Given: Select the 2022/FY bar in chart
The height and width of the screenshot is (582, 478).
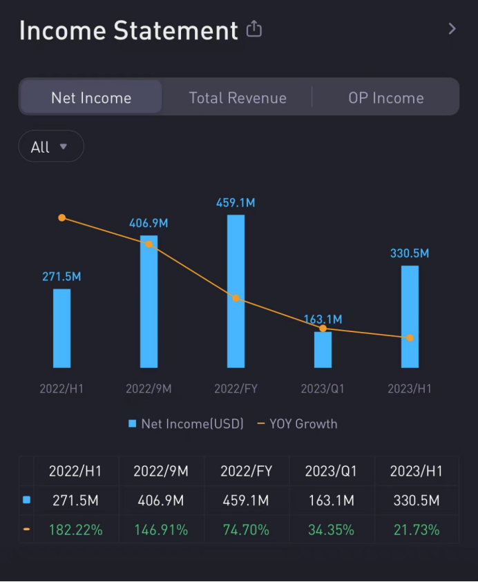Looking at the screenshot, I should [x=236, y=291].
